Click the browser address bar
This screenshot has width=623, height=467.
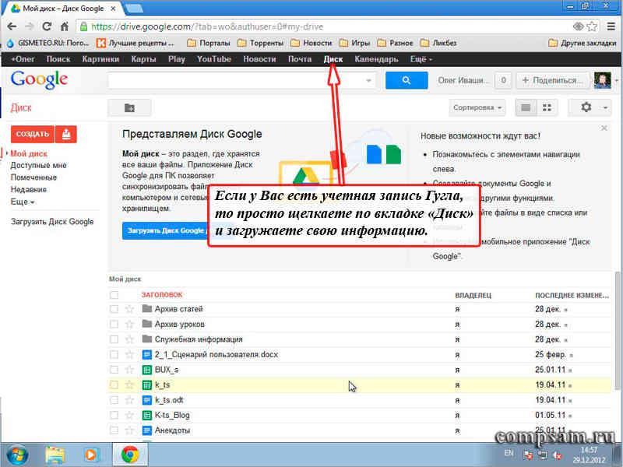(x=322, y=26)
